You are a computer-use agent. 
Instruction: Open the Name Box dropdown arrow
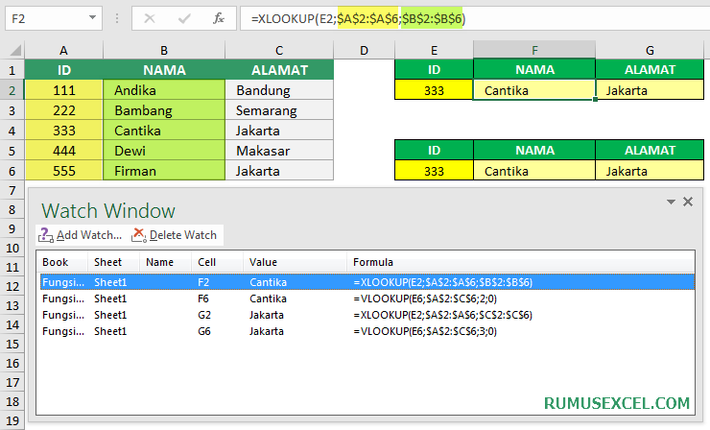coord(92,17)
